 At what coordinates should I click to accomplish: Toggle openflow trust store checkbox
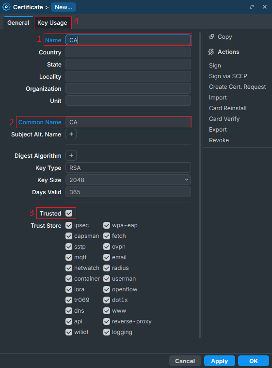click(x=107, y=289)
